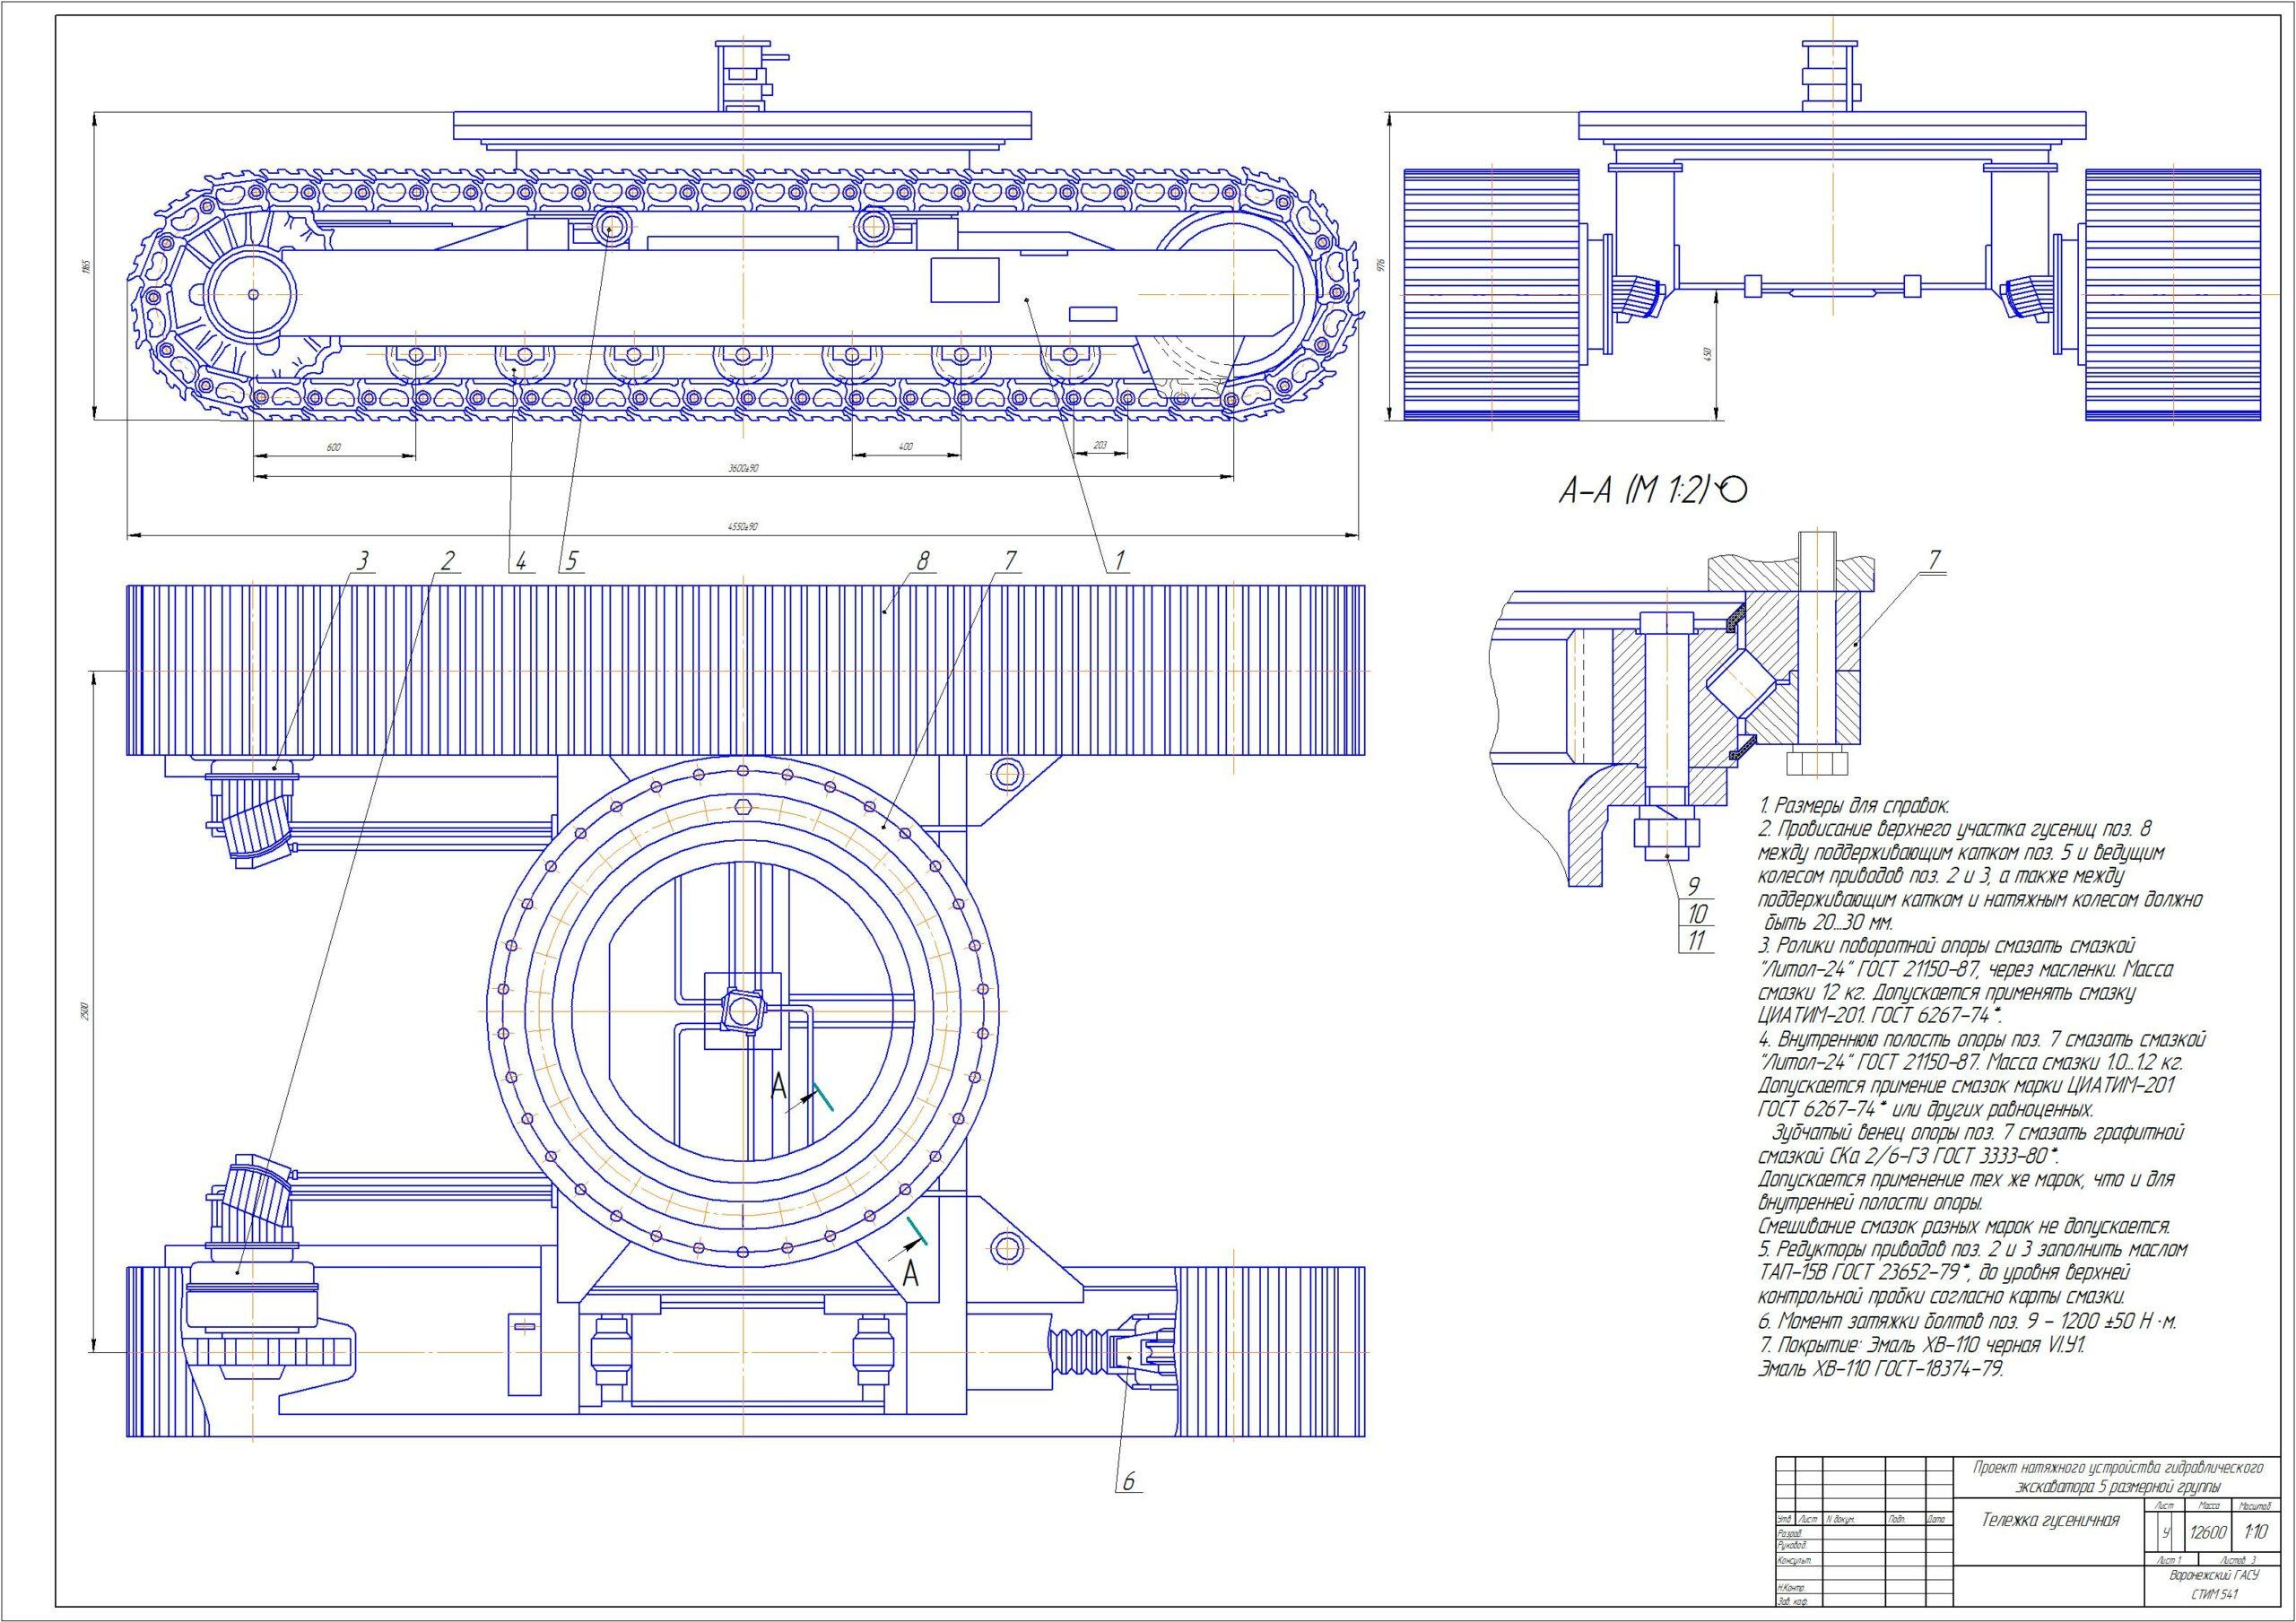
Task: Click position number 9 in section view
Action: click(x=1696, y=886)
